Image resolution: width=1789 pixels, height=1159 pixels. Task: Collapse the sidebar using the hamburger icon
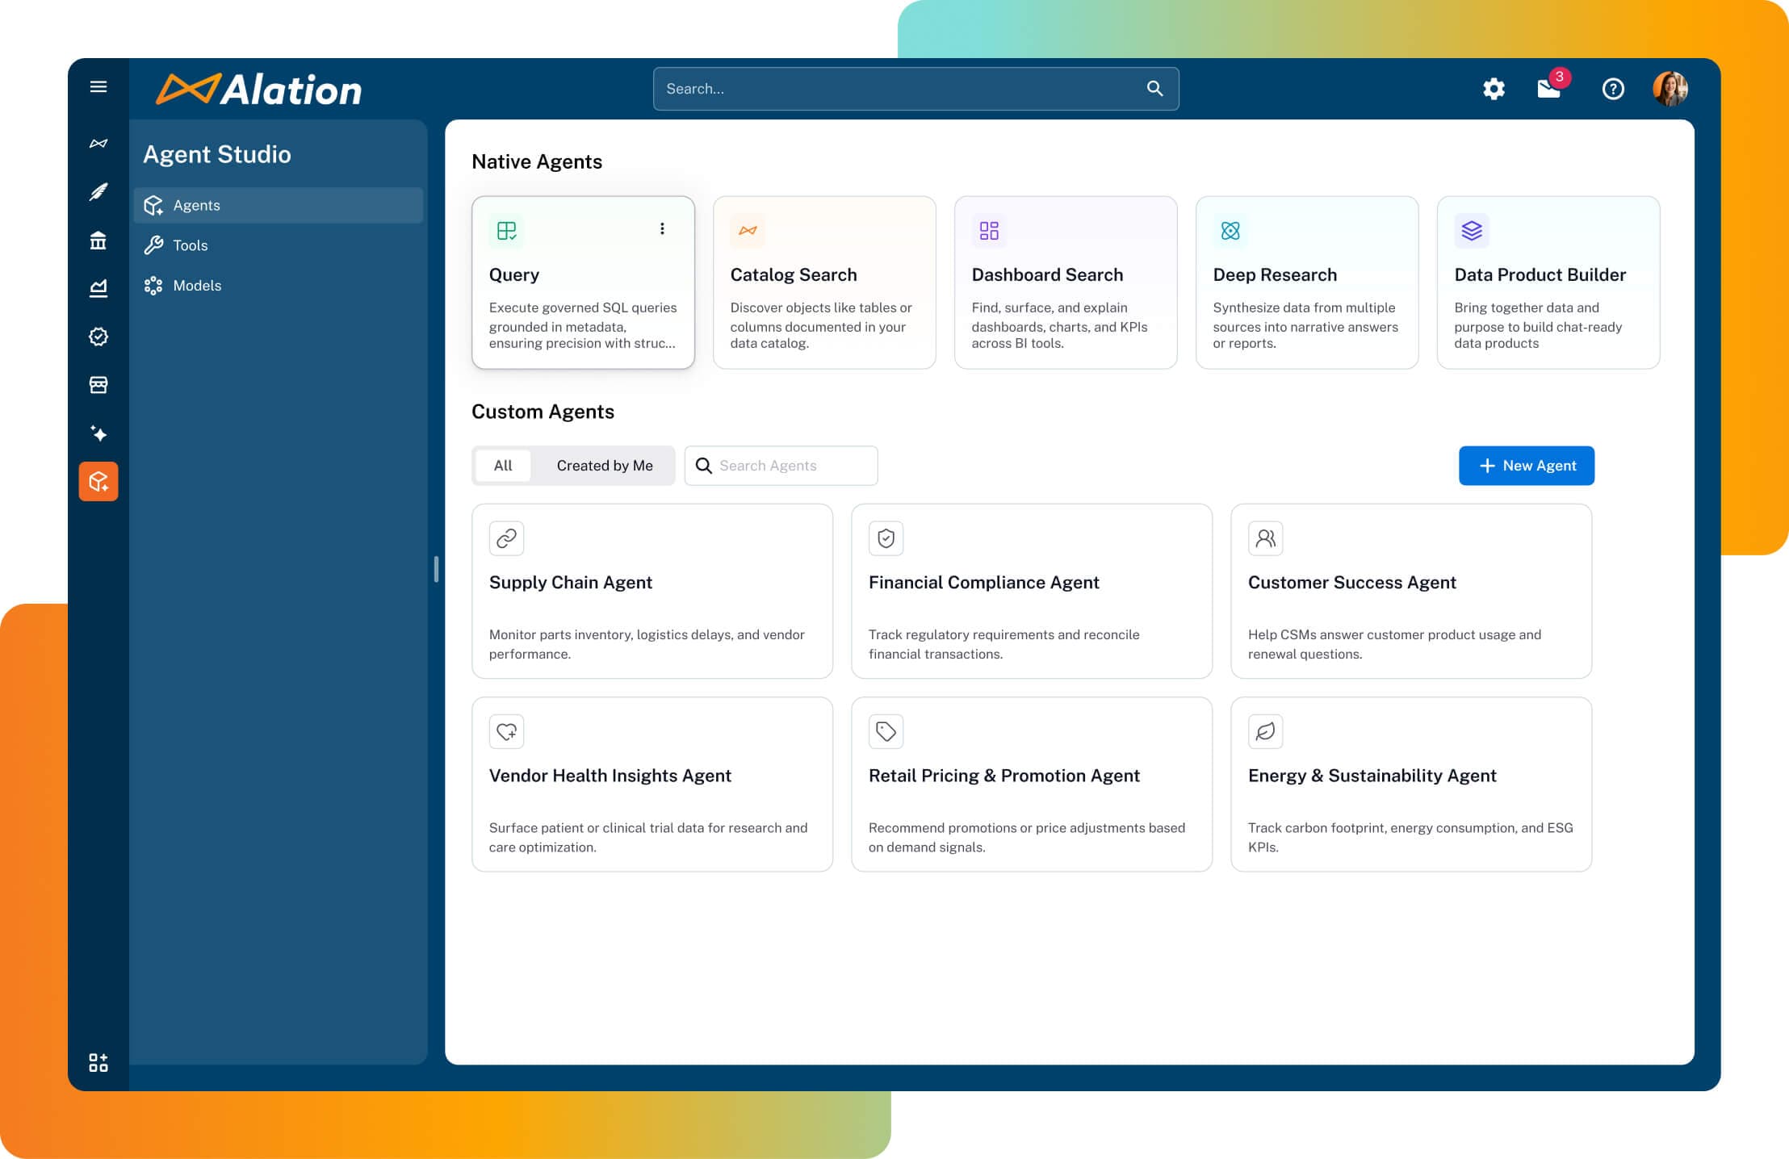(98, 86)
